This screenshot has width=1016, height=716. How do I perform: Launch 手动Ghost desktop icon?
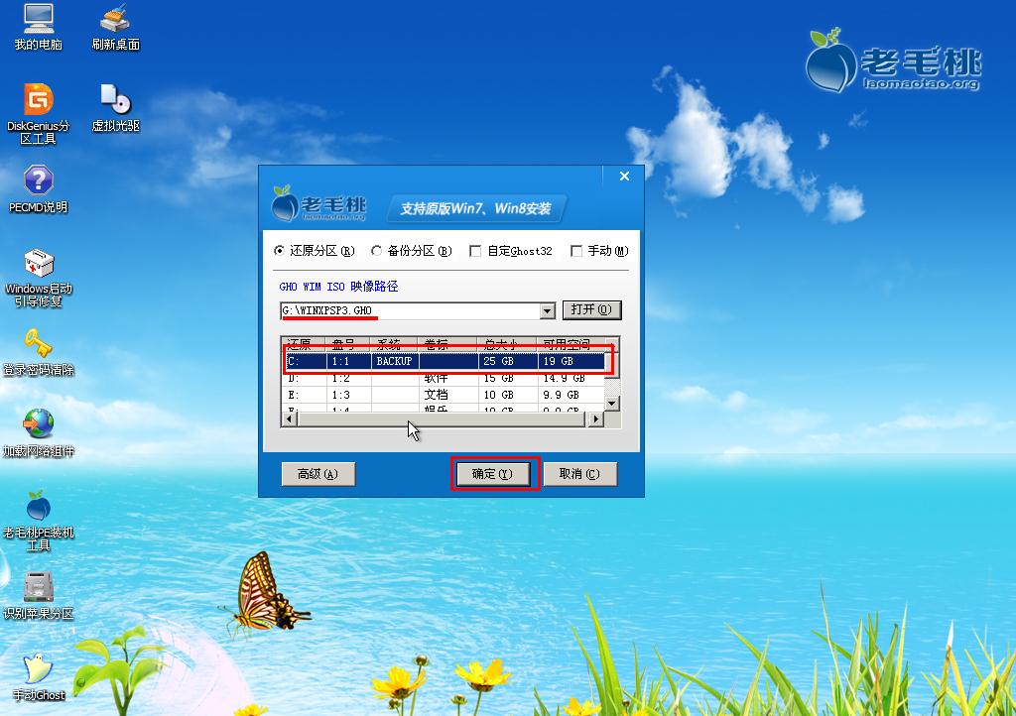click(x=38, y=669)
